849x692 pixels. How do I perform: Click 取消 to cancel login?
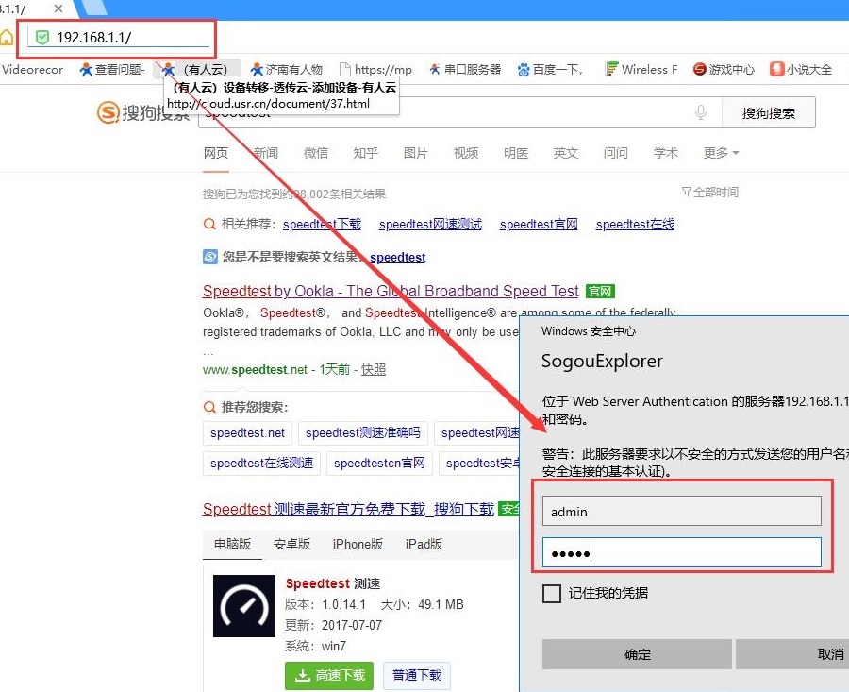point(792,654)
